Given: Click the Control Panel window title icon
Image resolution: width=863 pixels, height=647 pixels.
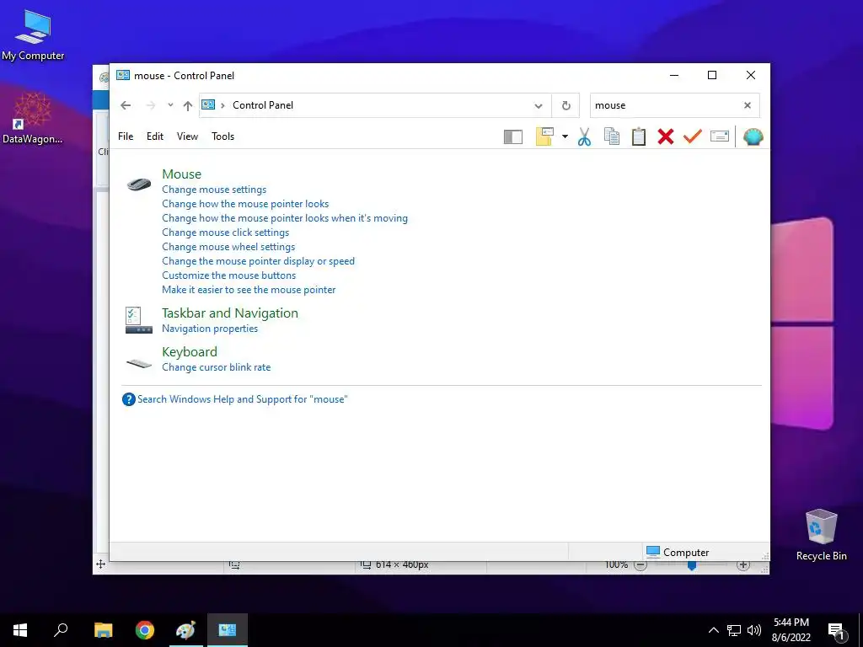Looking at the screenshot, I should [123, 75].
